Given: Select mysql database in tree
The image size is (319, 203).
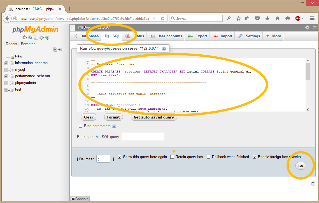Looking at the screenshot, I should [x=20, y=70].
